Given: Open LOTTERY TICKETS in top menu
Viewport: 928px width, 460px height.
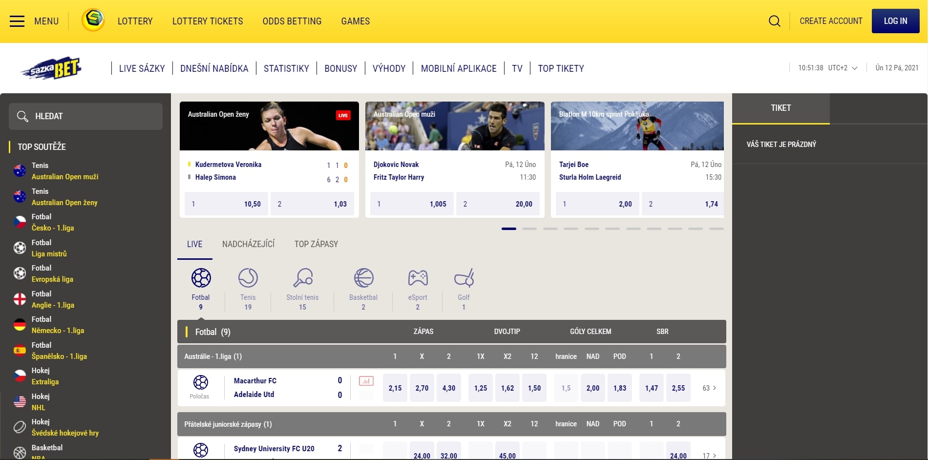Looking at the screenshot, I should [208, 21].
